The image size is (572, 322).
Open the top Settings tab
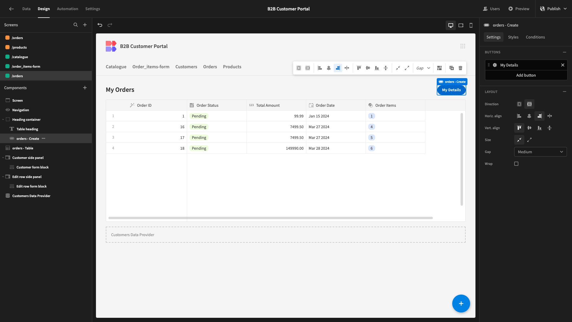click(93, 9)
